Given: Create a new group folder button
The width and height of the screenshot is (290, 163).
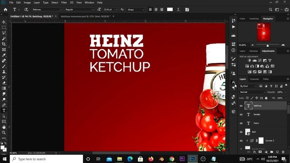Looking at the screenshot, I should pos(271,152).
